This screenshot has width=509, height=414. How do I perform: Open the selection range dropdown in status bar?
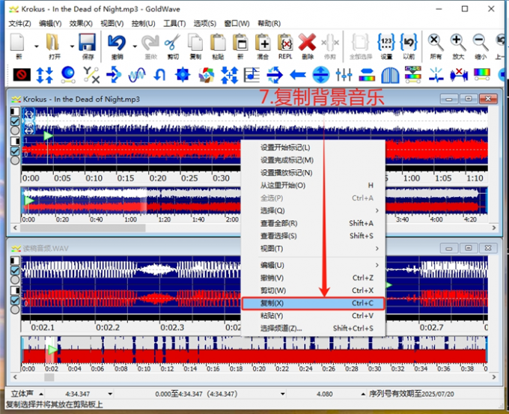coord(283,395)
